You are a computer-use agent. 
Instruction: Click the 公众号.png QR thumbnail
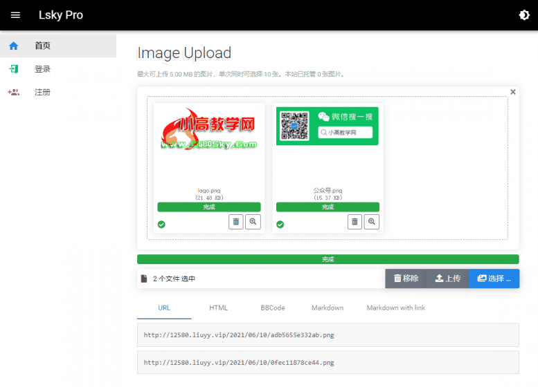[x=328, y=126]
